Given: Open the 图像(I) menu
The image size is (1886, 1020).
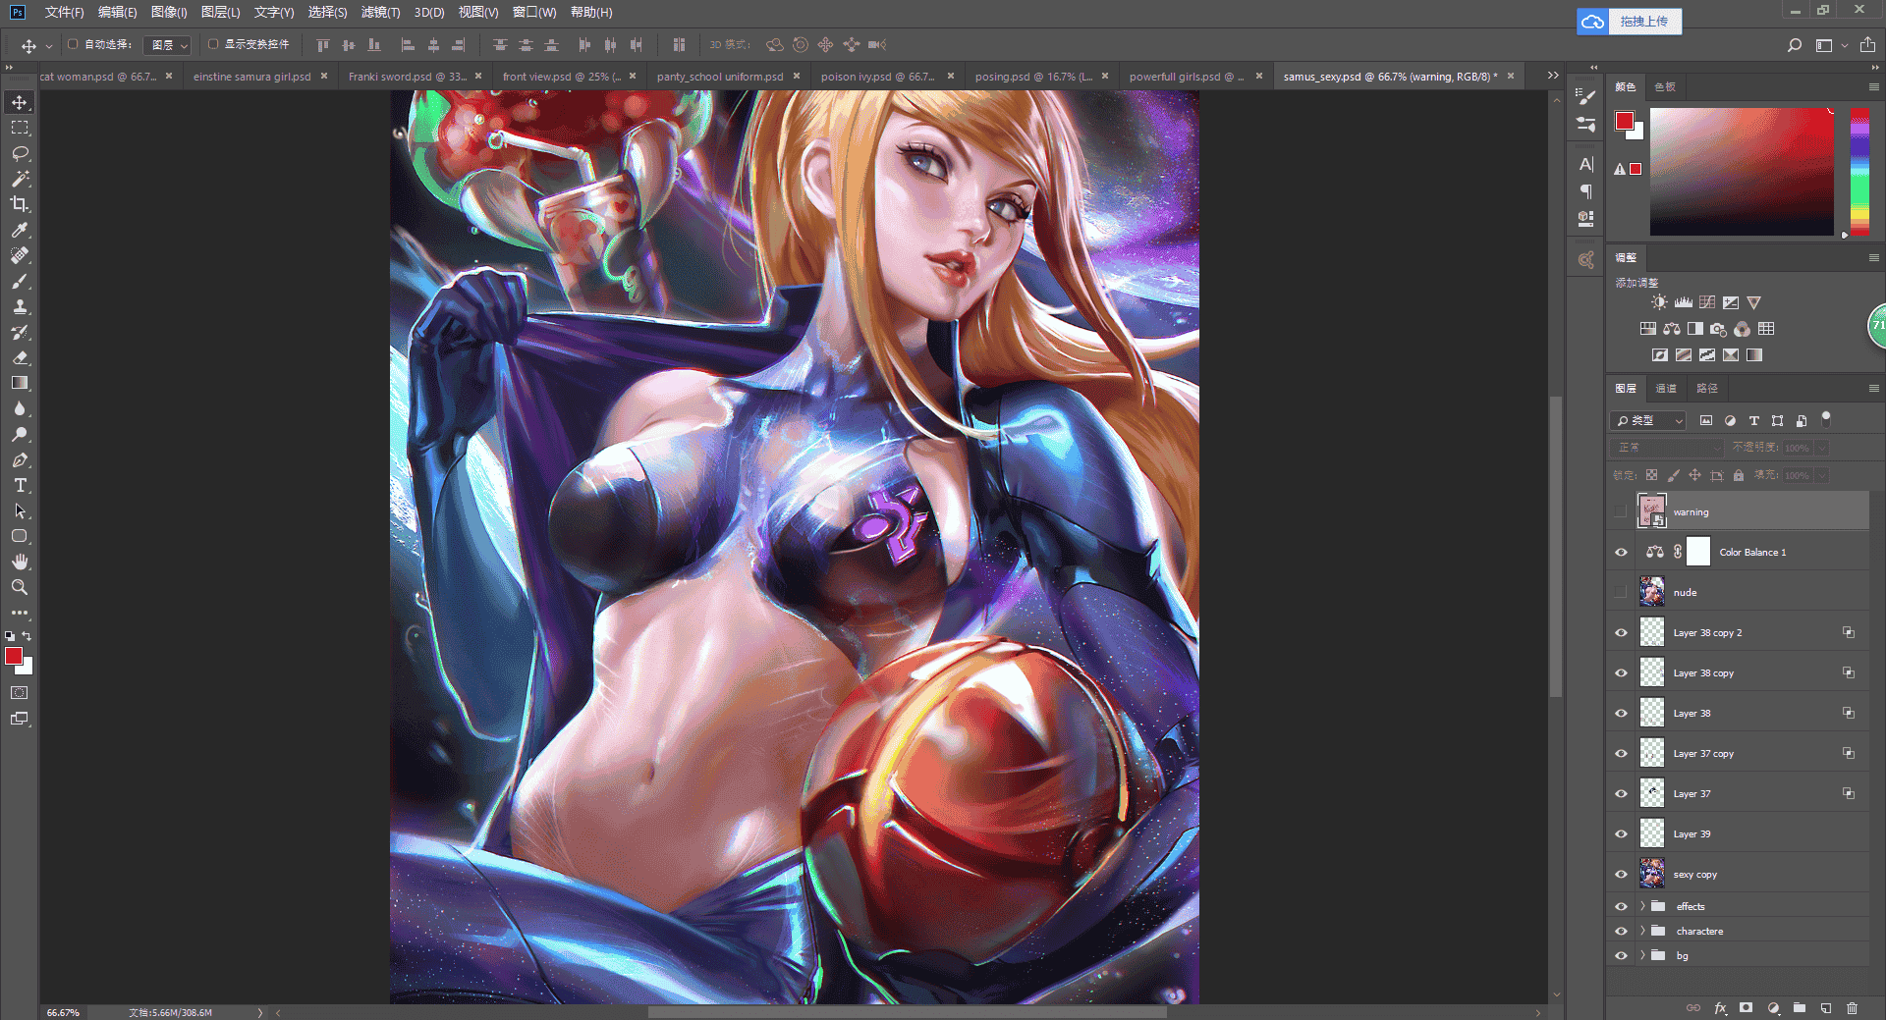Looking at the screenshot, I should 169,12.
